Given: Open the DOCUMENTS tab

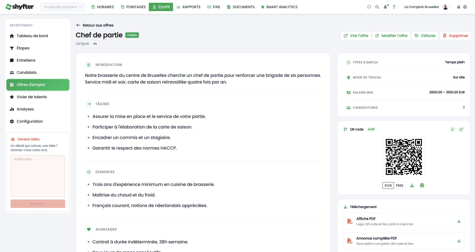Looking at the screenshot, I should click(241, 7).
